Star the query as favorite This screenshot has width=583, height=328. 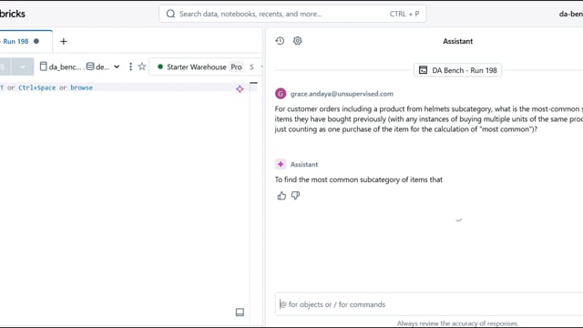tap(142, 67)
